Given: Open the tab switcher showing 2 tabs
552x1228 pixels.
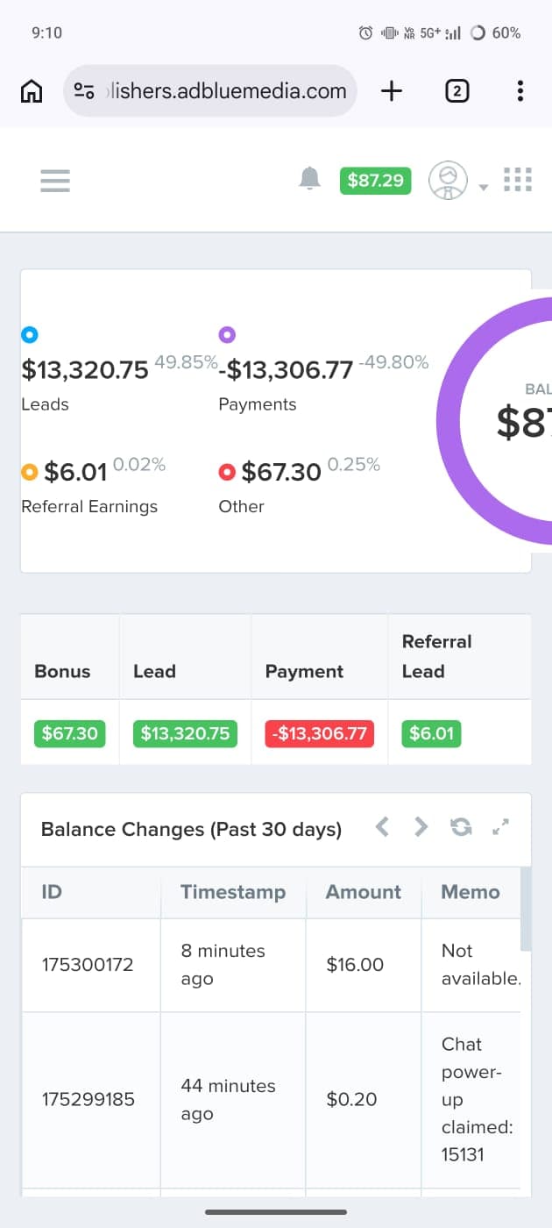Looking at the screenshot, I should pos(456,91).
